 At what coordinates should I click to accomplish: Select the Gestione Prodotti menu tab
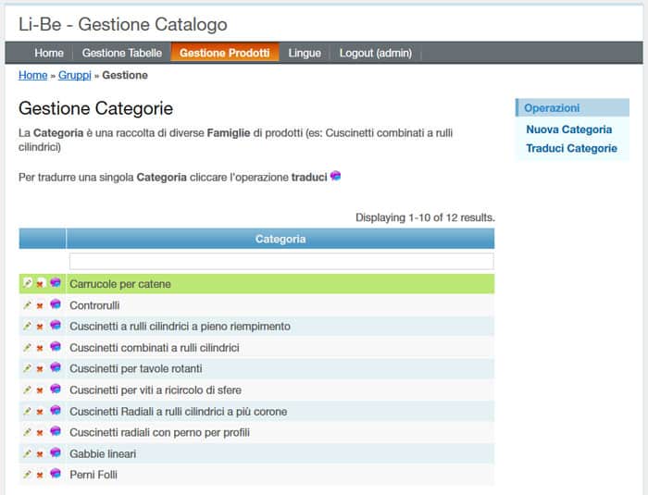pos(224,54)
